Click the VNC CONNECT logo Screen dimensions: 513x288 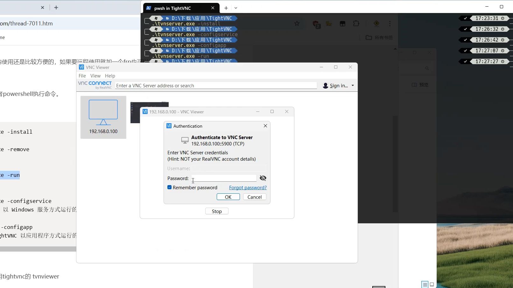click(x=95, y=84)
